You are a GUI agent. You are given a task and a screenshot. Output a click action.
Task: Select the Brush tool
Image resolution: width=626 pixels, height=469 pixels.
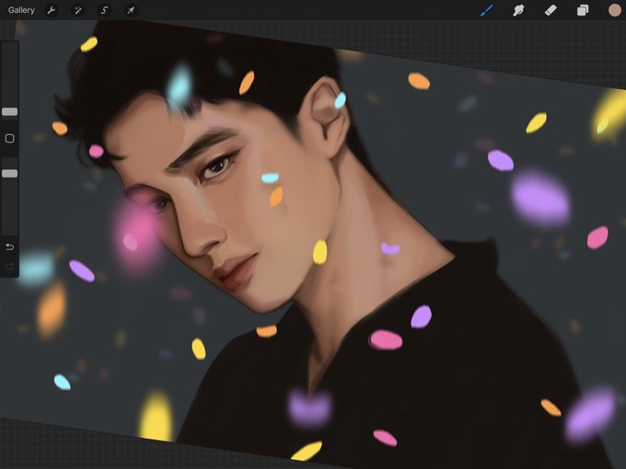487,10
